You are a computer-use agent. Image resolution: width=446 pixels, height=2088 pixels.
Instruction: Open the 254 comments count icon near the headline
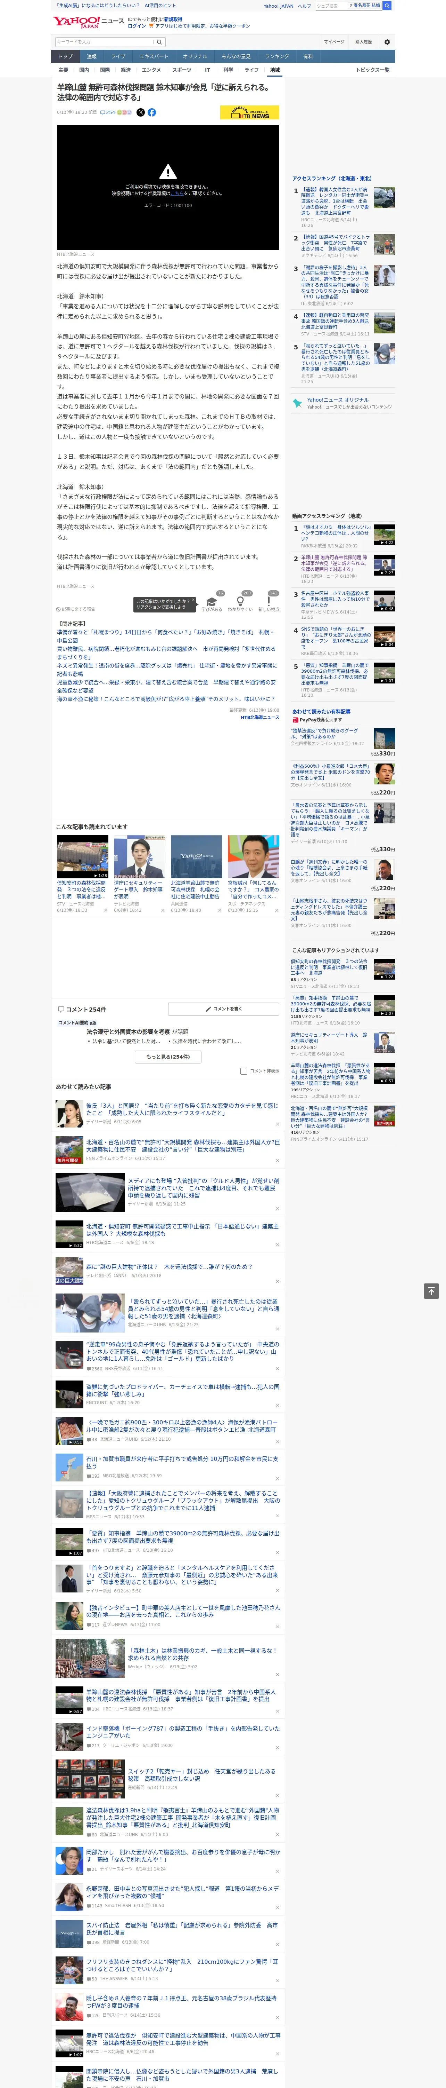(x=107, y=113)
